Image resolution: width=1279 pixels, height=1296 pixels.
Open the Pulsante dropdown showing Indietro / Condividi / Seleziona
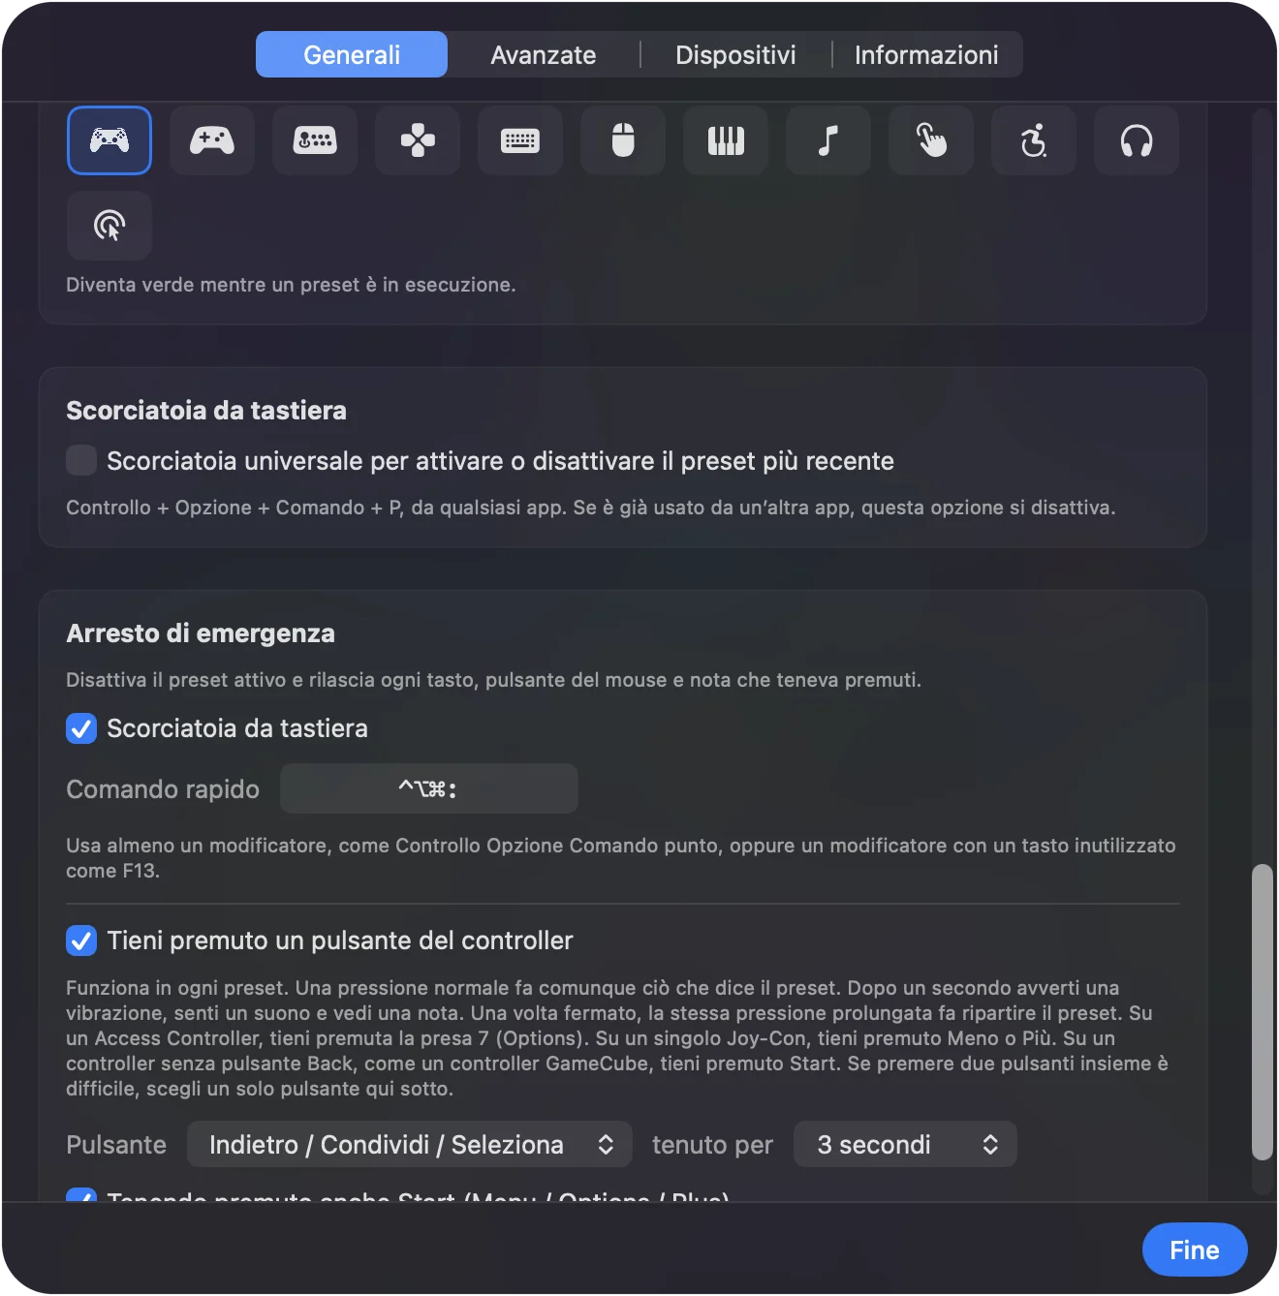[410, 1144]
